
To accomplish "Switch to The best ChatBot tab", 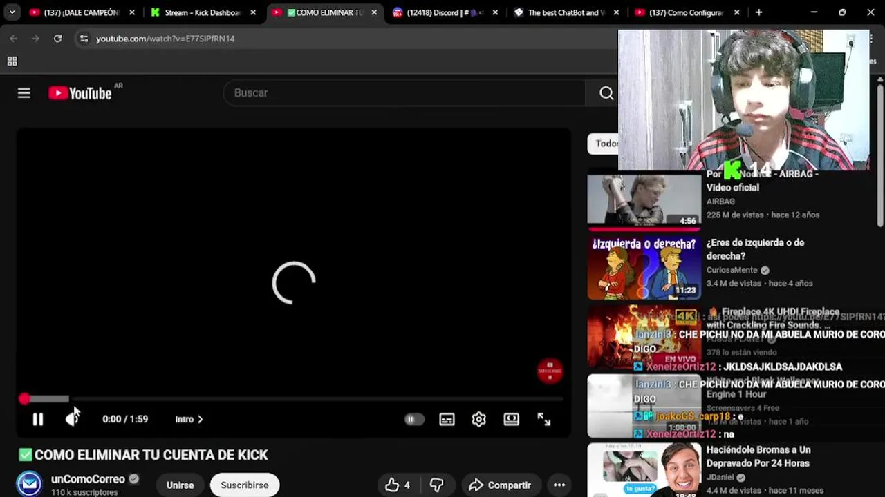I will click(x=567, y=12).
